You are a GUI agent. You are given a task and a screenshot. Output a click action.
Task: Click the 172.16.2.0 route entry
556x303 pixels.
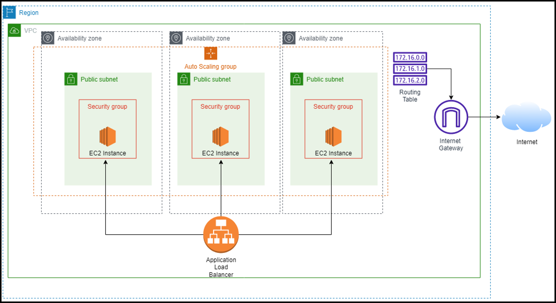click(x=409, y=80)
